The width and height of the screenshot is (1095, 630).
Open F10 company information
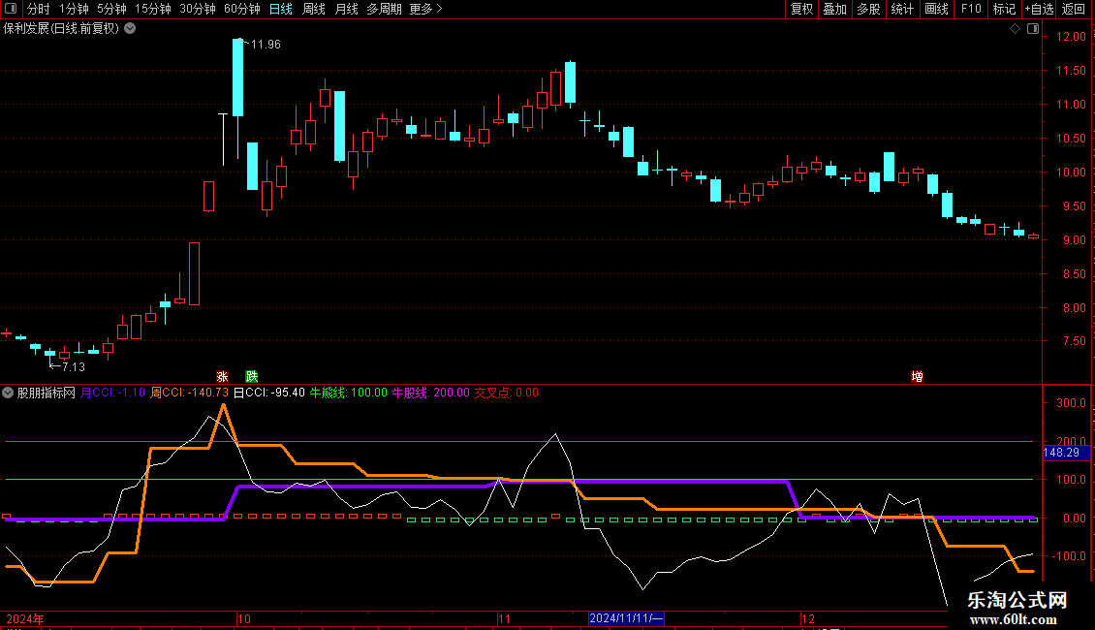(970, 9)
